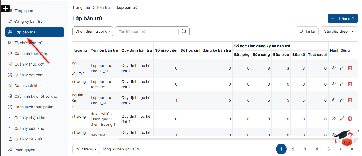Click the Thêm mới button
The height and width of the screenshot is (156, 362).
click(x=343, y=18)
